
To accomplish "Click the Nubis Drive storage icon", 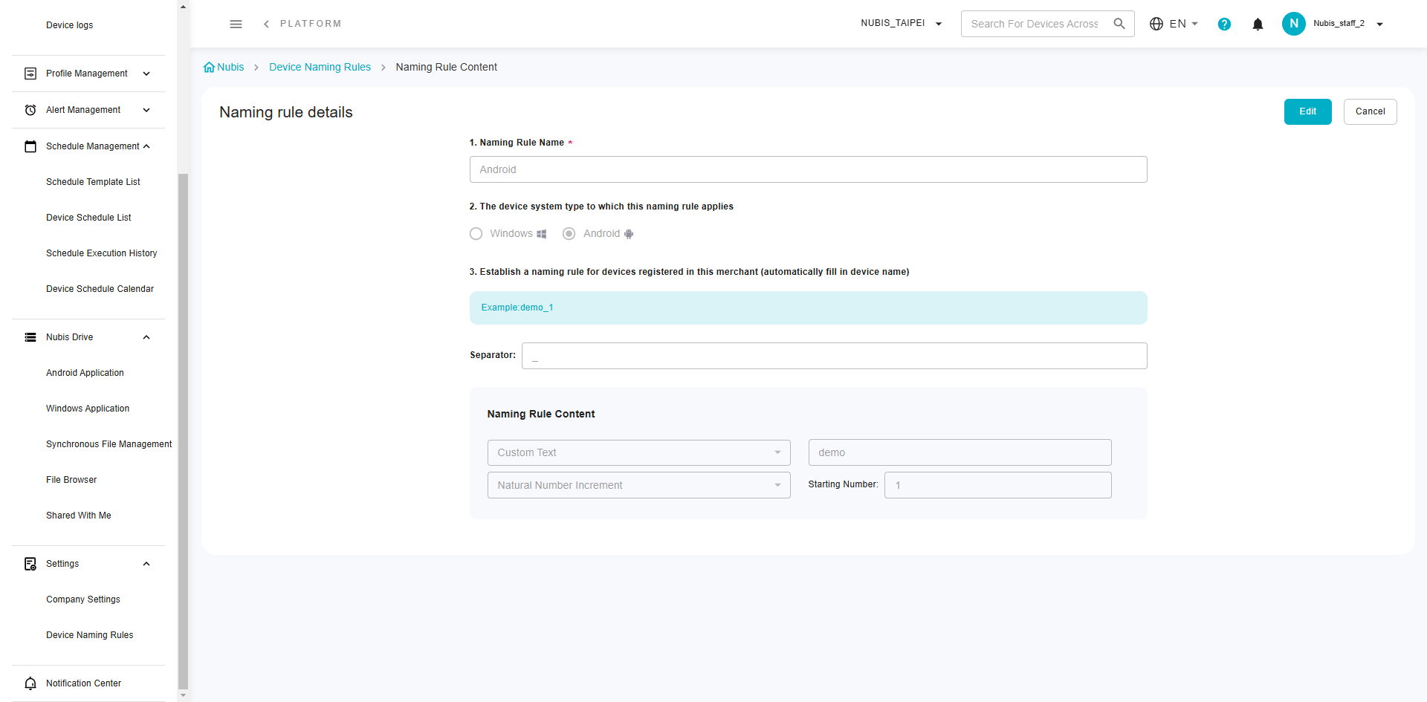I will point(30,337).
